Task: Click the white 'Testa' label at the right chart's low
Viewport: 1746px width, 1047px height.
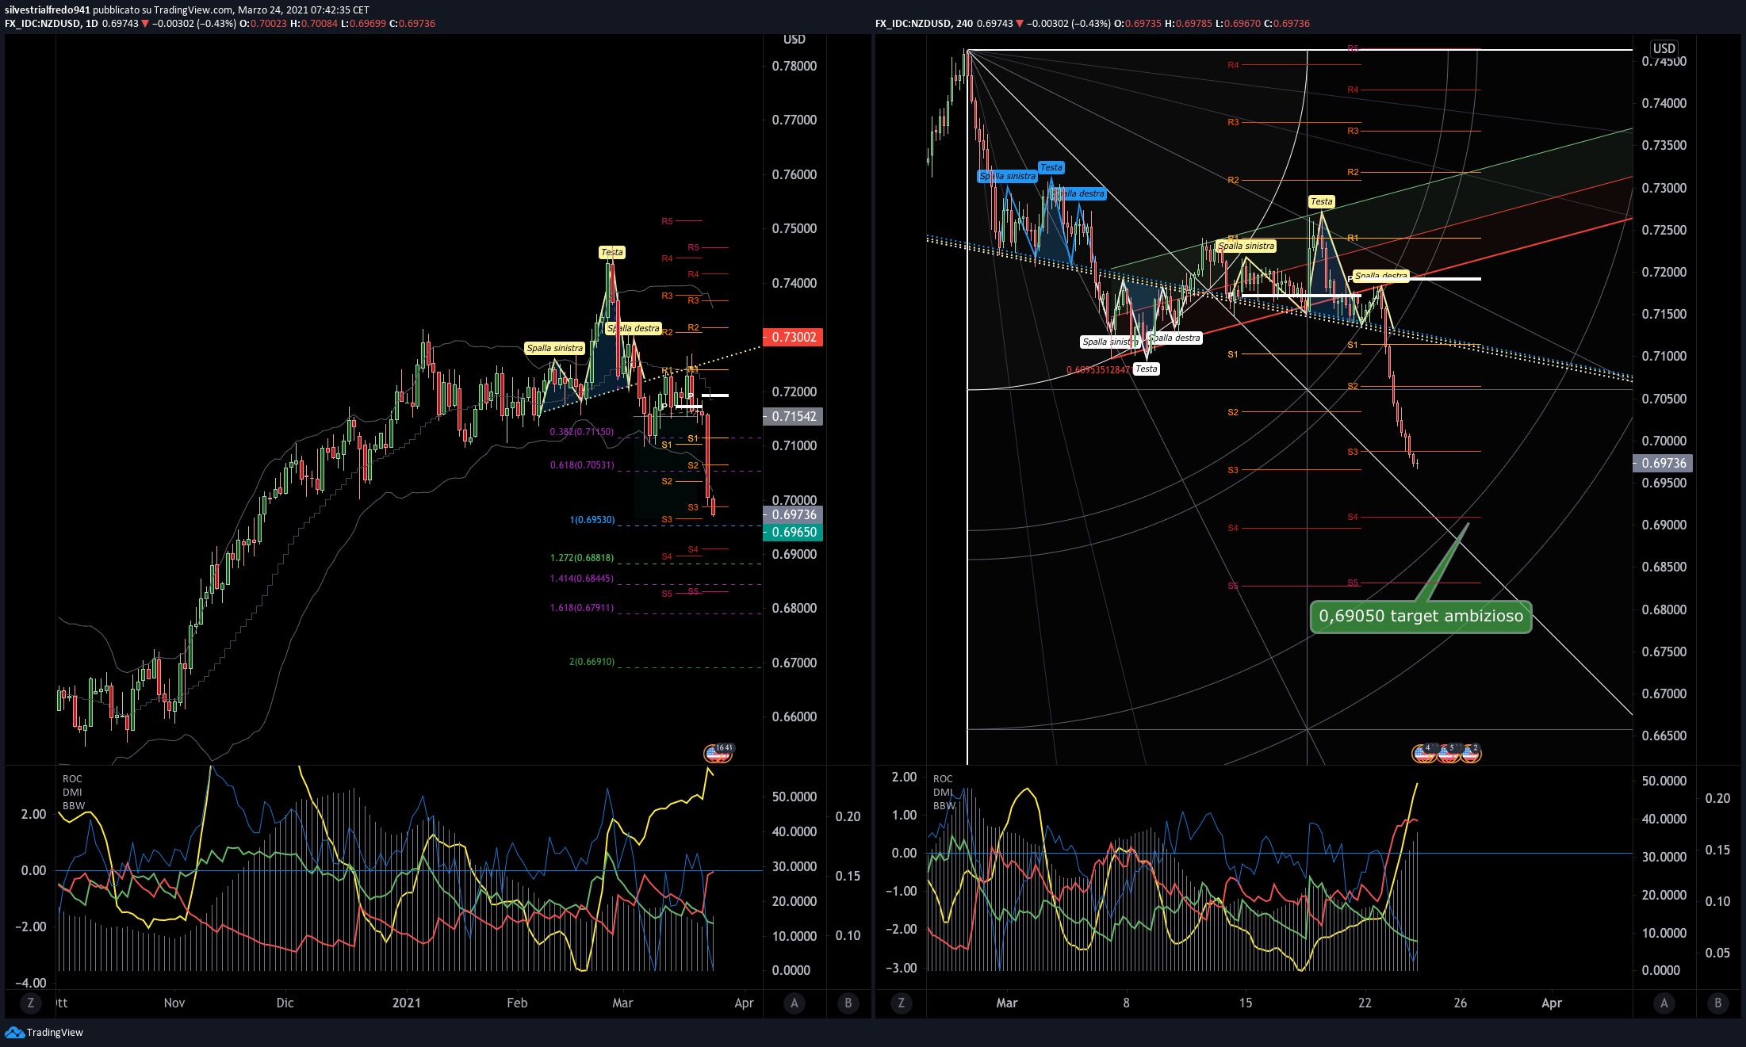Action: (x=1147, y=369)
